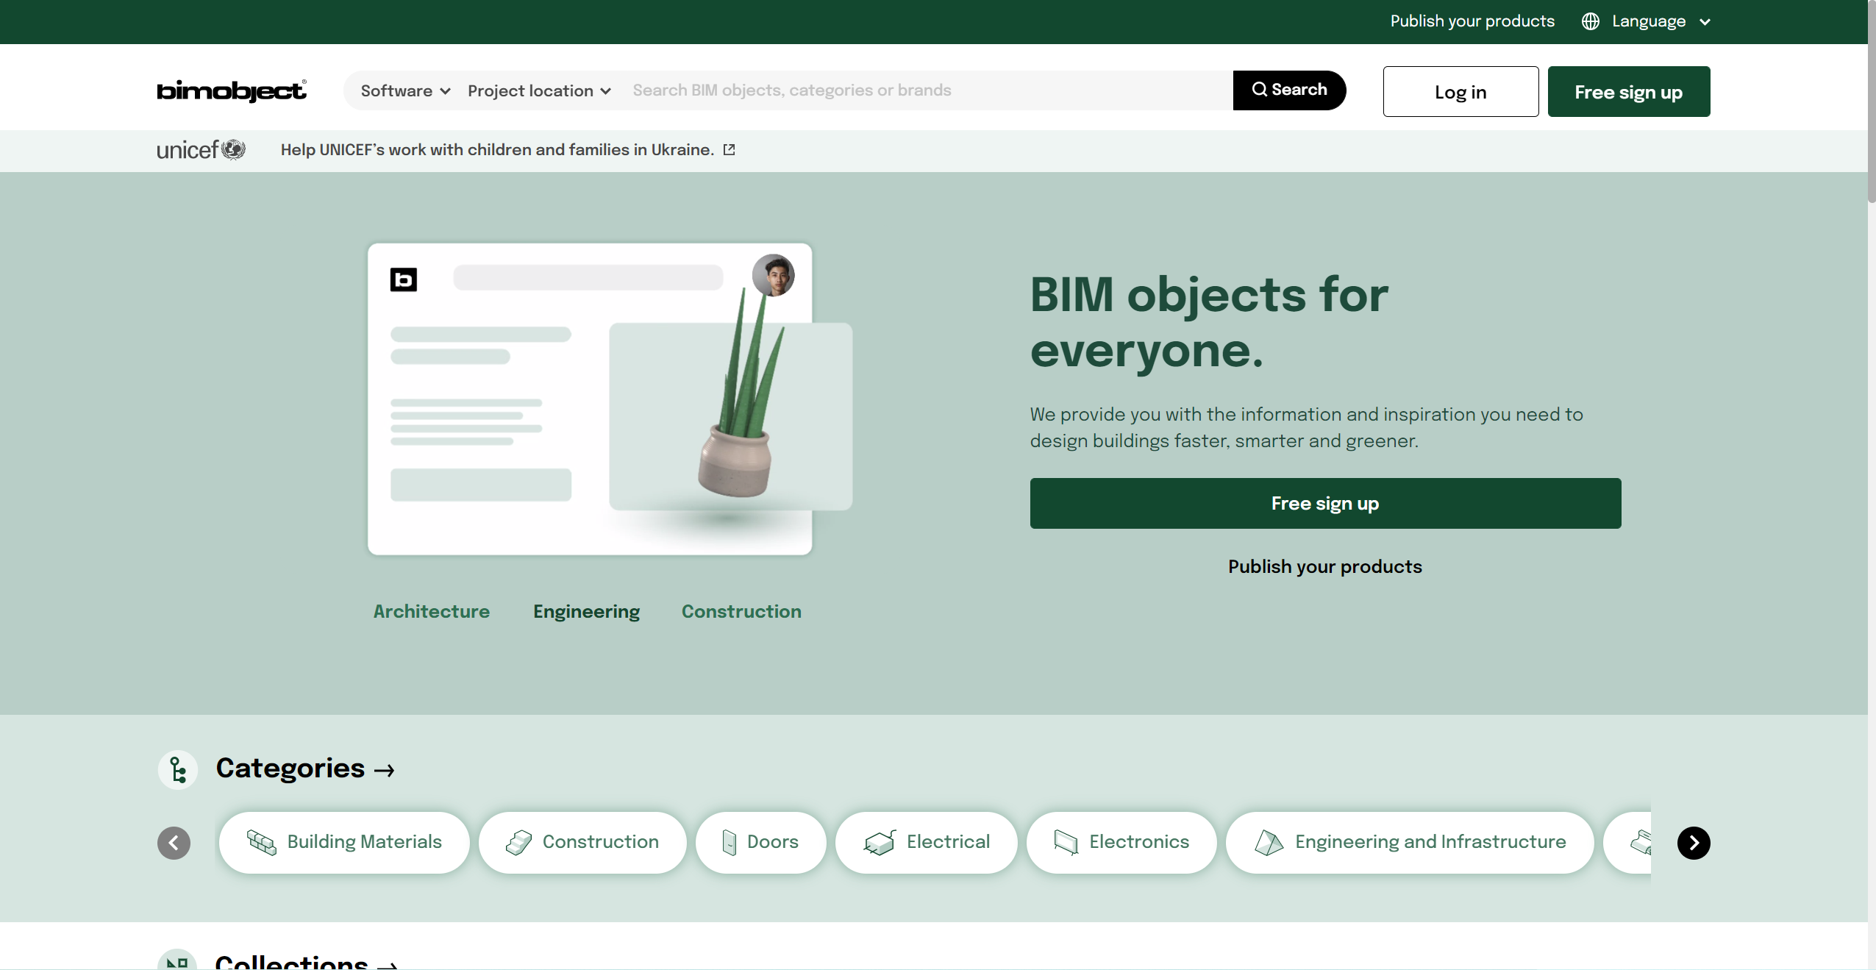Click the globe Language icon
Image resolution: width=1876 pixels, height=970 pixels.
[1590, 21]
